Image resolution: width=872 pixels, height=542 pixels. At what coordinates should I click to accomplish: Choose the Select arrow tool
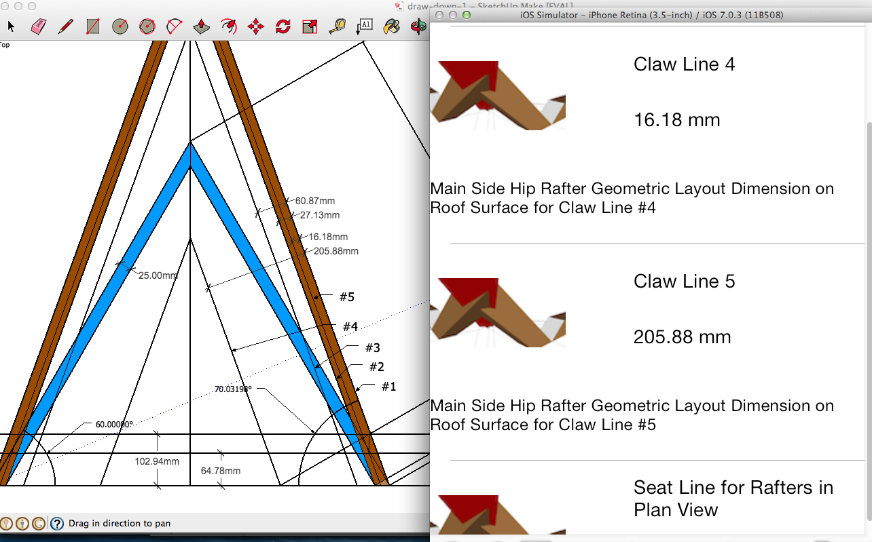10,27
